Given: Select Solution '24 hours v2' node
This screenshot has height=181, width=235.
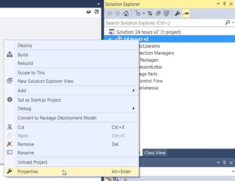Looking at the screenshot, I should (149, 32).
